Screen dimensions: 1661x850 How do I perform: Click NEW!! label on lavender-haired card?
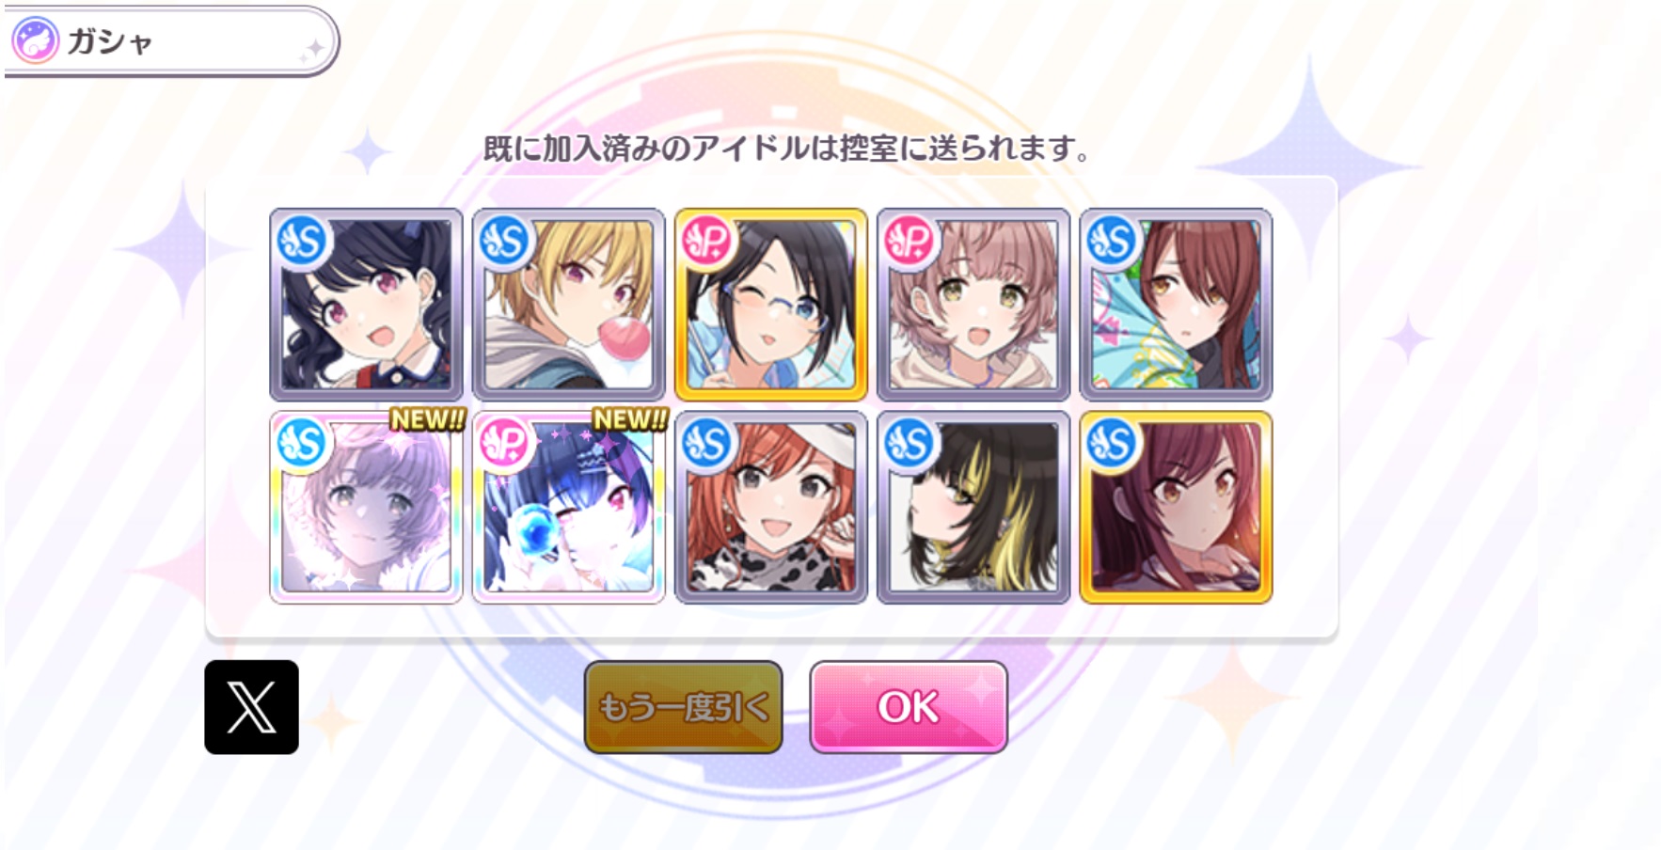(x=428, y=419)
